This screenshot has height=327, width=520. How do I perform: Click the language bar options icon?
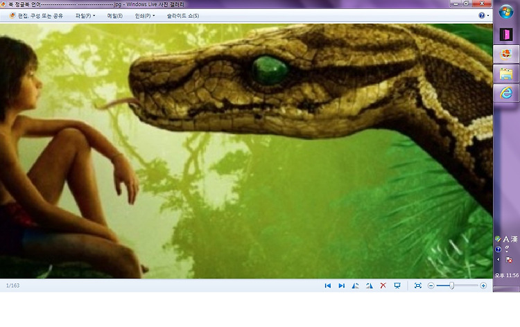pos(507,249)
